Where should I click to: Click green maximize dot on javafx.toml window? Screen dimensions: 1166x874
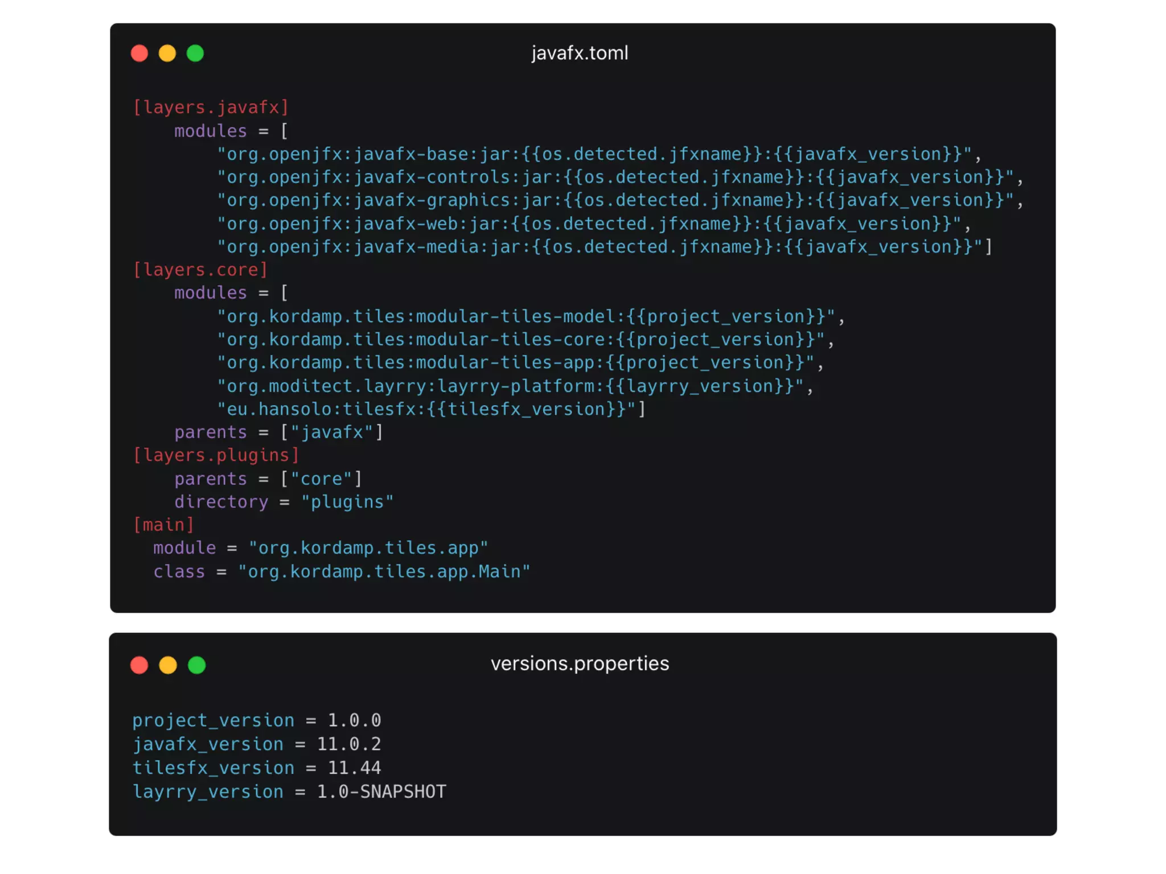point(195,53)
